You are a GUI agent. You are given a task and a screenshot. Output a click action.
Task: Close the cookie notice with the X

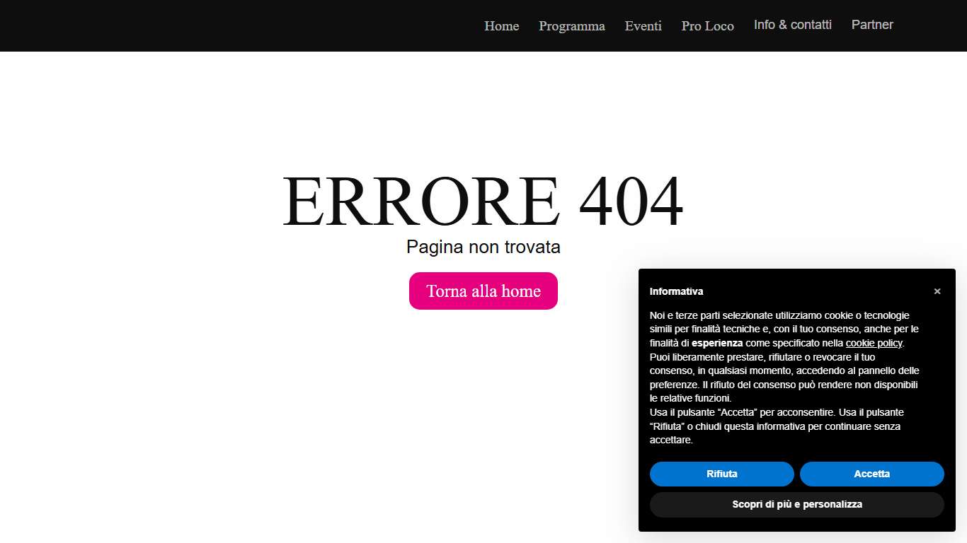[937, 291]
